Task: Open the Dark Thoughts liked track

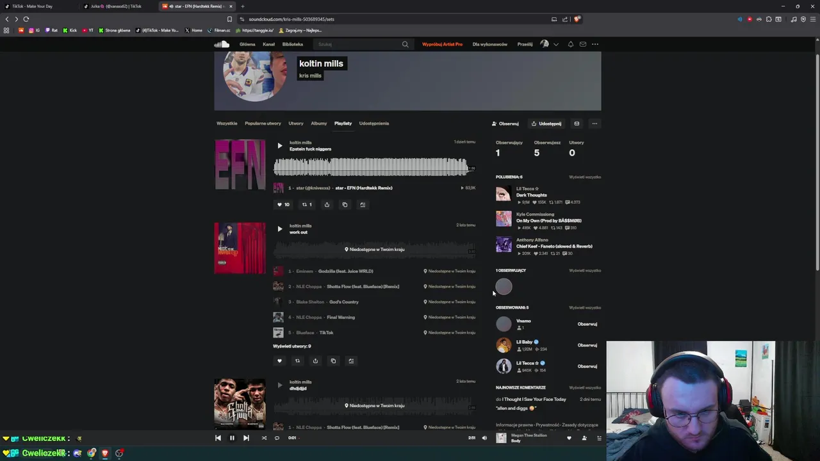Action: click(x=532, y=195)
